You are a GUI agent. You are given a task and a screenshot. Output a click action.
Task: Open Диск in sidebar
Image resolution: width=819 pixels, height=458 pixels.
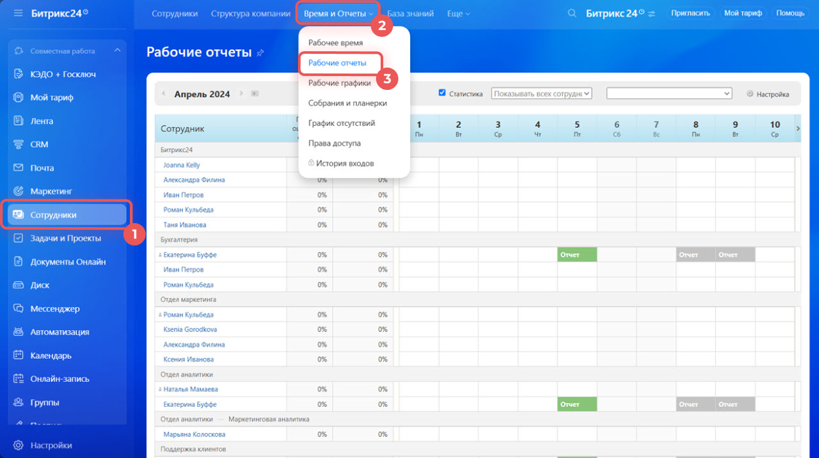pyautogui.click(x=40, y=285)
